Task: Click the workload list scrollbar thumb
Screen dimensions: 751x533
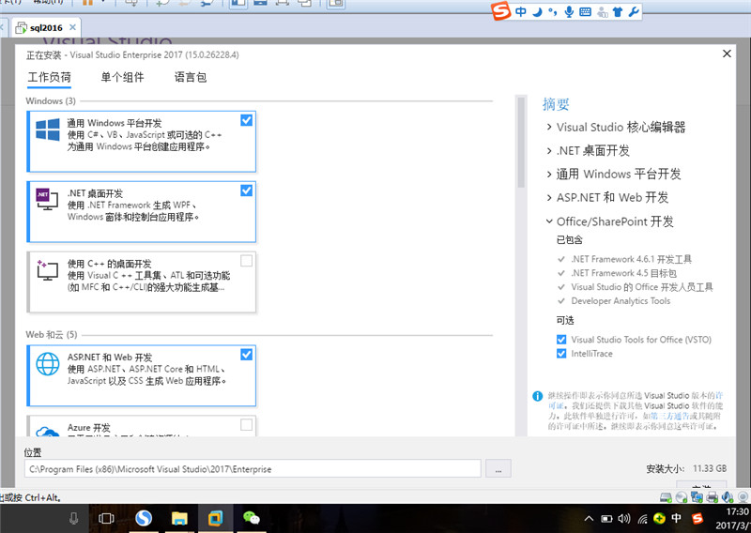Action: (x=521, y=143)
